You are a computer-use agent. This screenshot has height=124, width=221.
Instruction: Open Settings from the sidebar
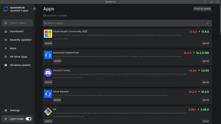click(15, 110)
